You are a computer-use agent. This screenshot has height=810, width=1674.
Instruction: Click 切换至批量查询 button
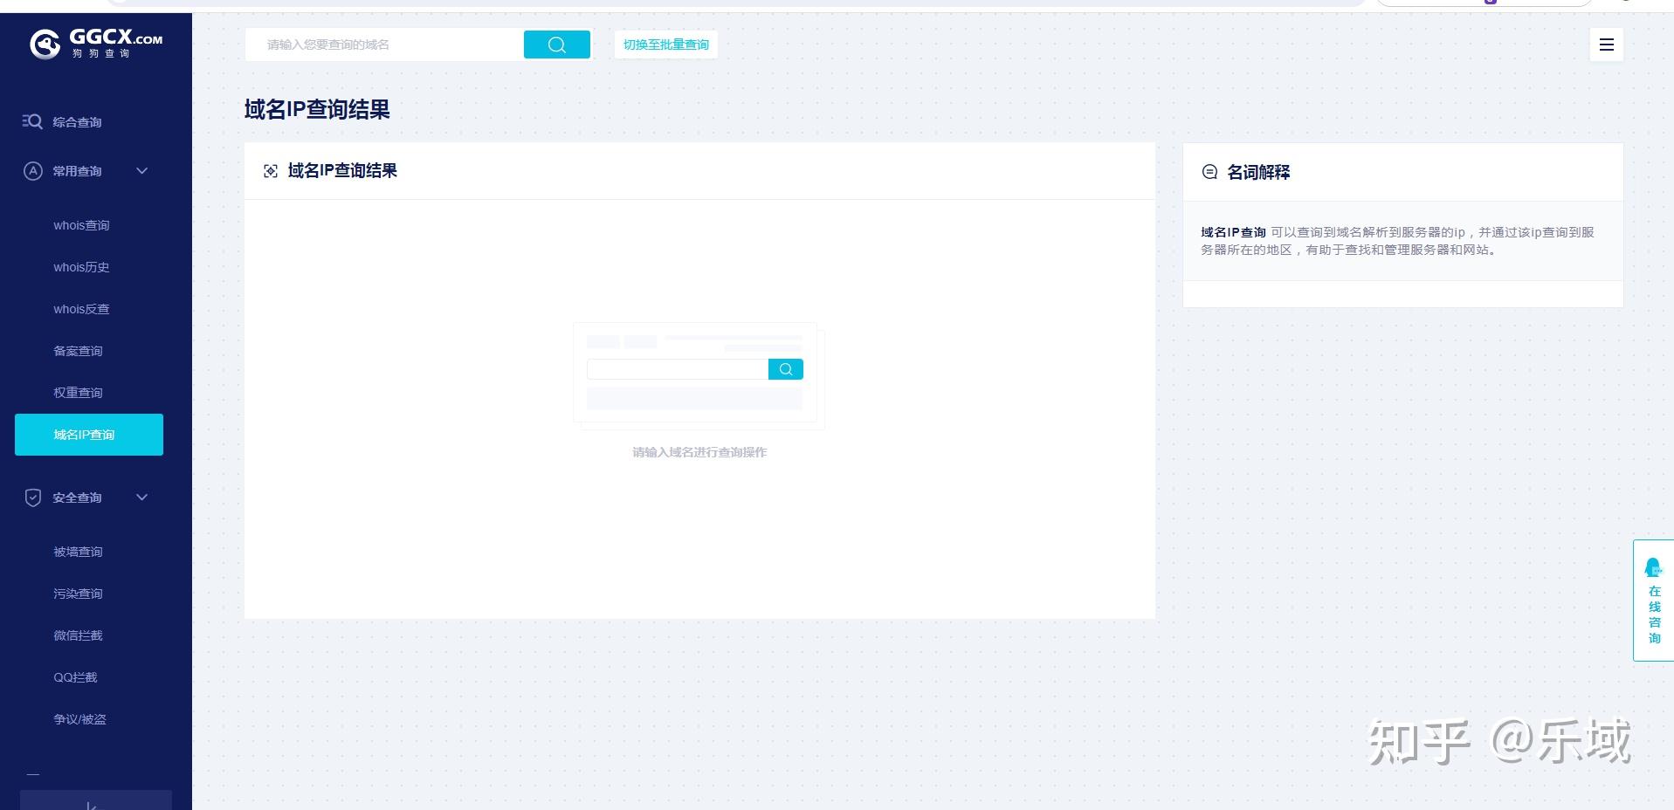pos(666,45)
